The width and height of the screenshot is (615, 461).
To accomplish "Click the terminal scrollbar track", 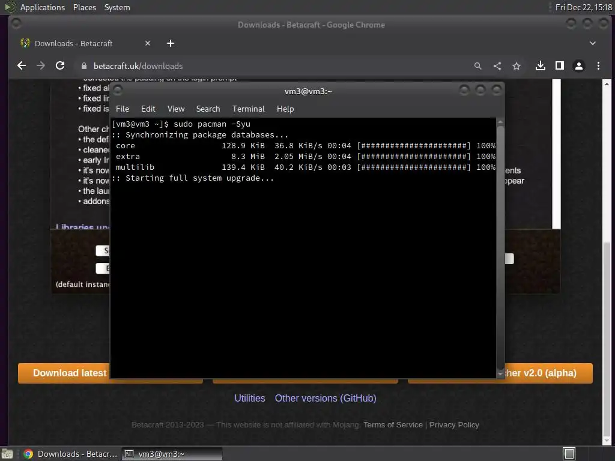I will point(500,247).
